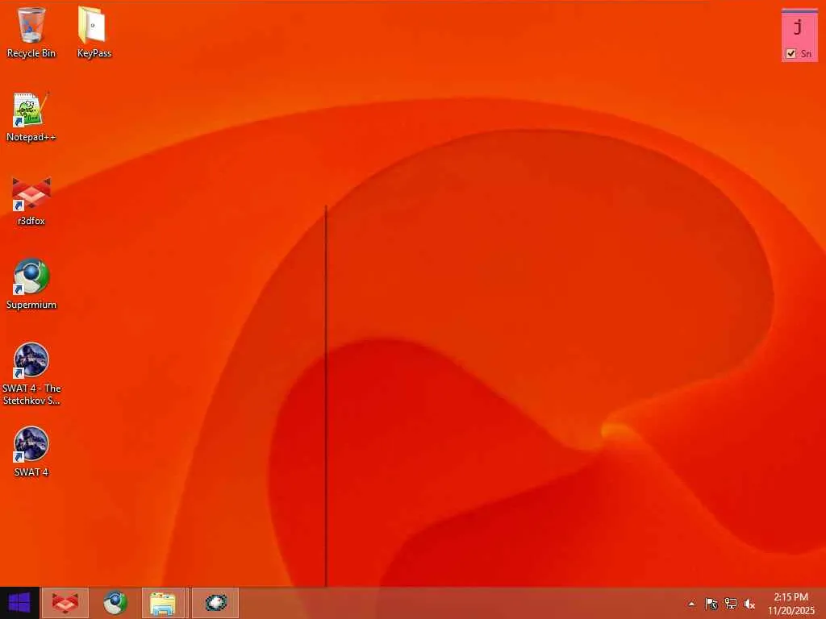Open the Windows Start button
The width and height of the screenshot is (826, 619).
coord(19,603)
